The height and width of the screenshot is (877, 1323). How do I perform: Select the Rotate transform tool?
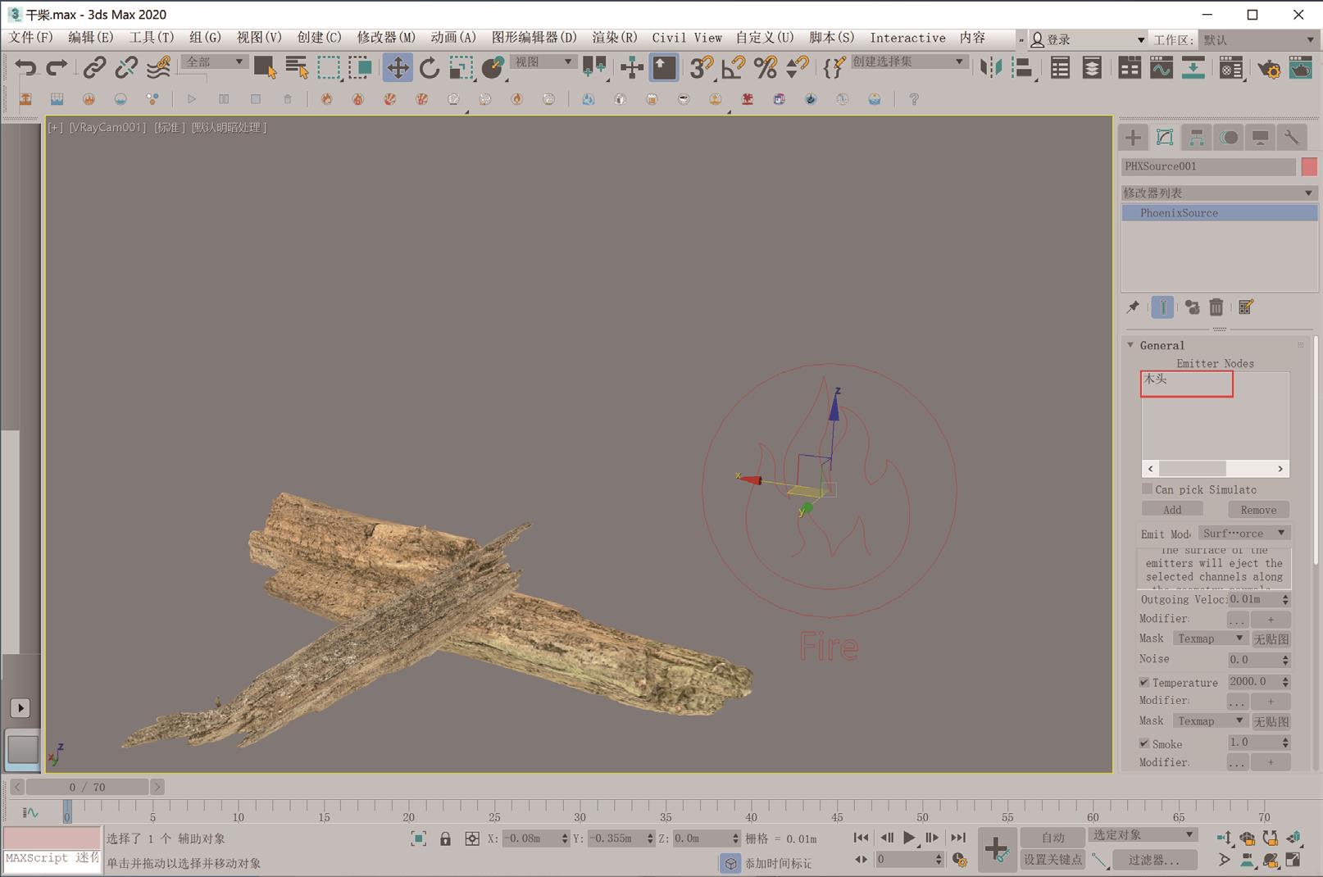[429, 68]
